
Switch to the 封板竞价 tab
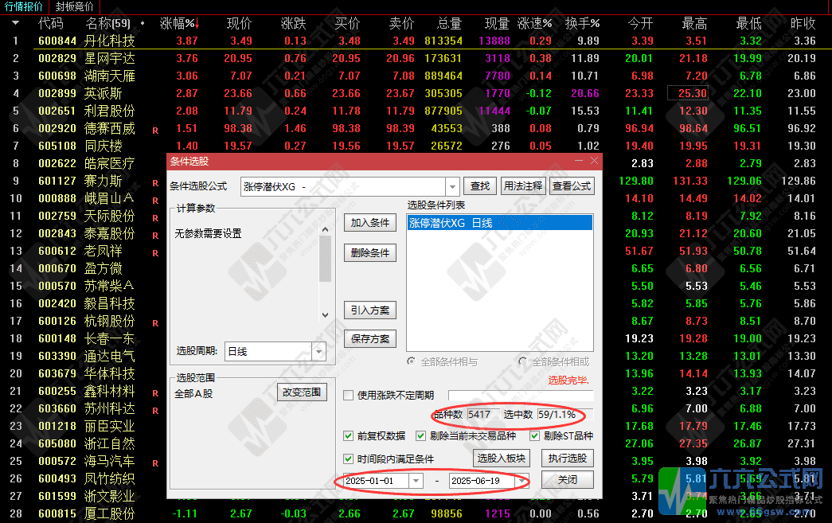pyautogui.click(x=76, y=7)
